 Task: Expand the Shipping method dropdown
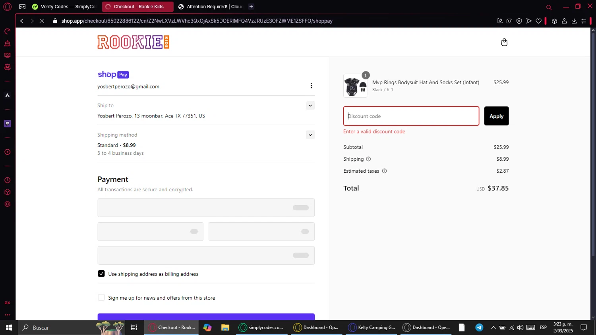(x=310, y=135)
